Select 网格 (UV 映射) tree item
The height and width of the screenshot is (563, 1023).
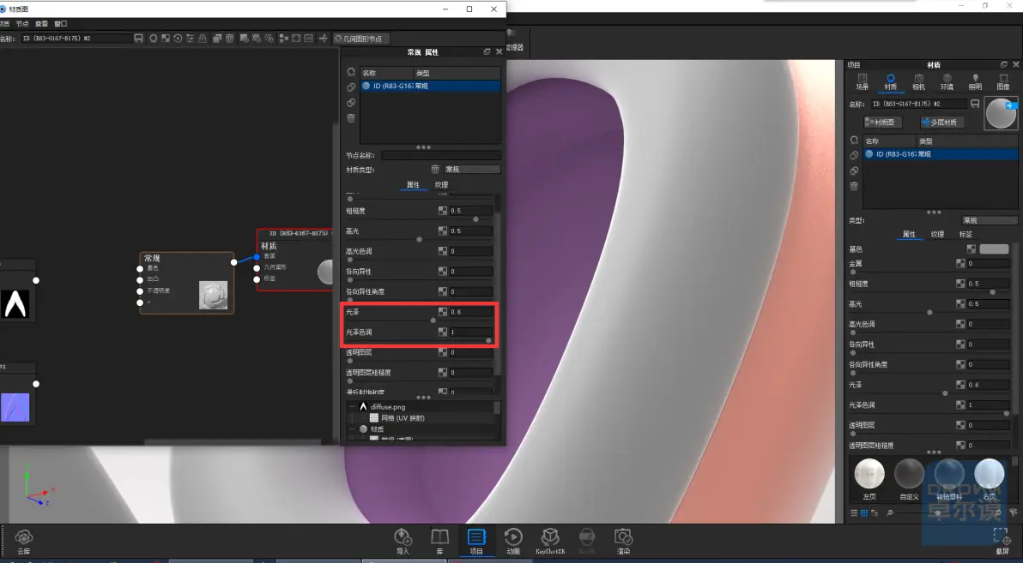click(x=403, y=417)
